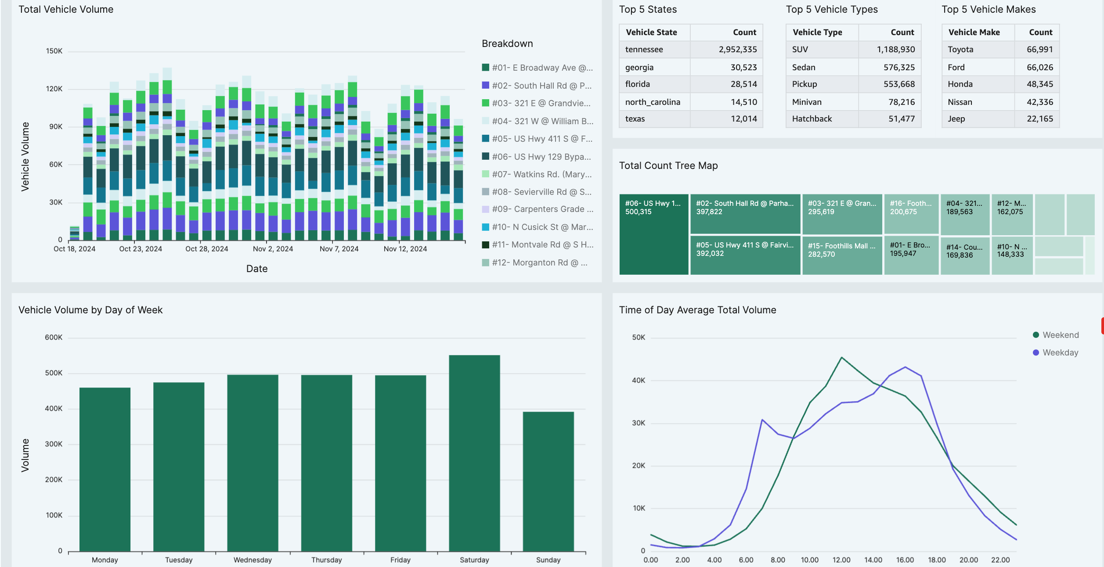Click the "Total Count Tree Map" panel title
The height and width of the screenshot is (567, 1104).
pos(668,165)
